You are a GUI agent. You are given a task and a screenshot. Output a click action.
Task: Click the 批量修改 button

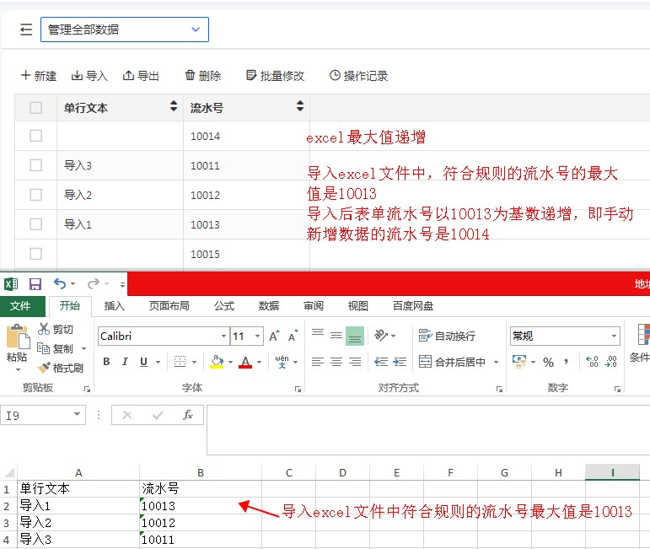[x=275, y=76]
